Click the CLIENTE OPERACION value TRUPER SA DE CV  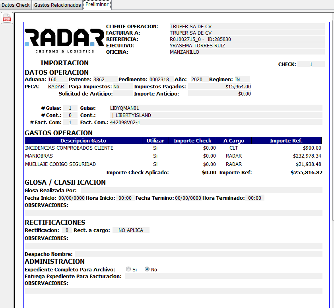pyautogui.click(x=247, y=26)
